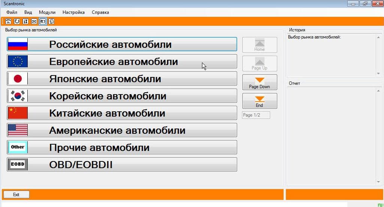Click the envelope mail toolbar icon
This screenshot has width=384, height=207.
click(34, 22)
